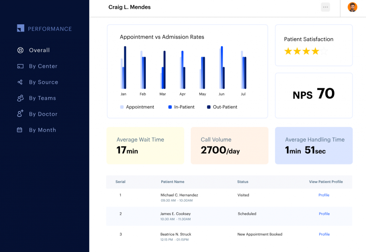Screen dimensions: 366x252
Task: Open the ellipsis options icon in the top bar
Action: (325, 7)
